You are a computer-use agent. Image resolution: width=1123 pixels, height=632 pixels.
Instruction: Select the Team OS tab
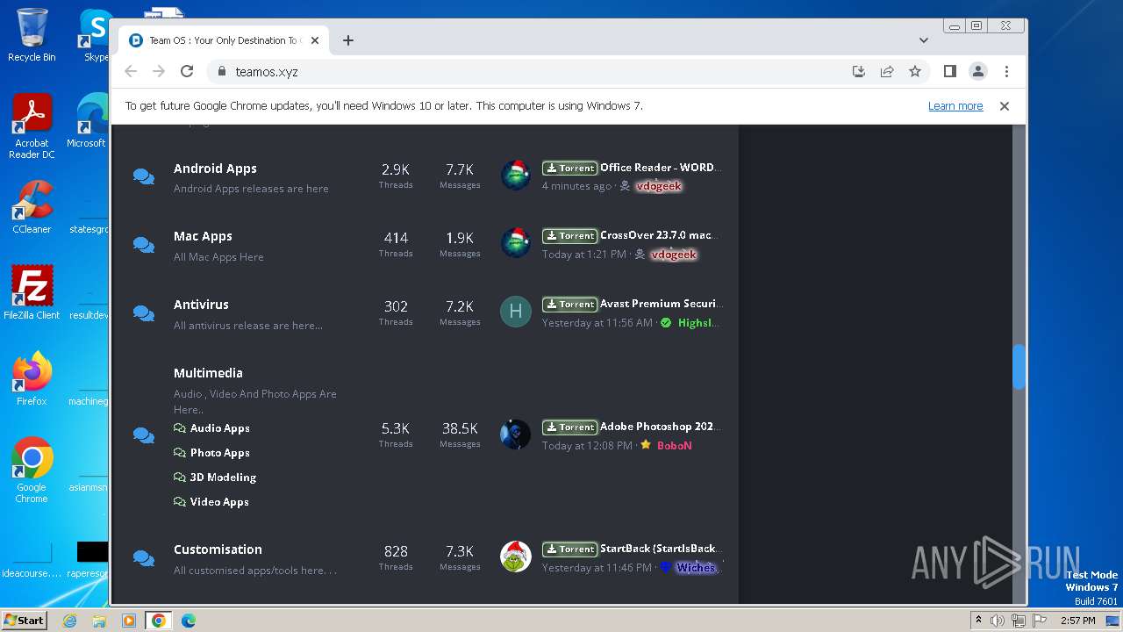point(225,40)
